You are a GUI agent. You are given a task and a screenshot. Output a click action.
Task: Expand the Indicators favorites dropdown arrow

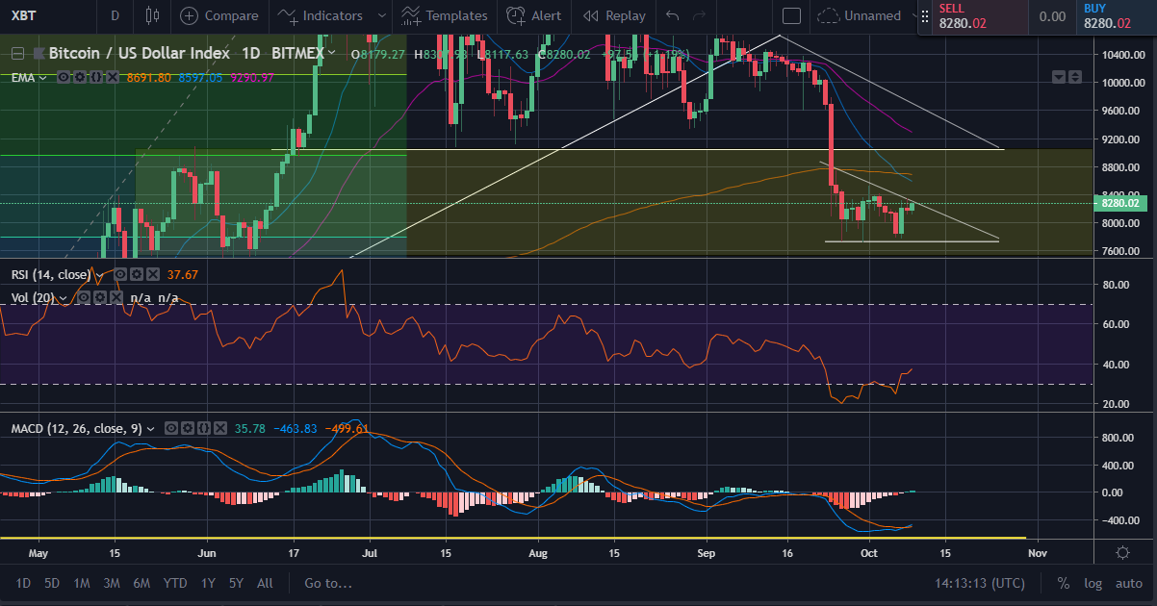[x=382, y=15]
